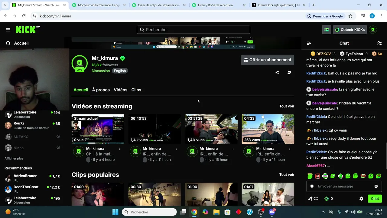Focus the Kick Rechercher search field

[x=193, y=30]
